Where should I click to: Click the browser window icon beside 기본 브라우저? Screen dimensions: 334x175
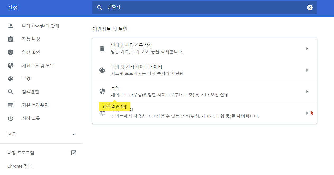coord(11,105)
